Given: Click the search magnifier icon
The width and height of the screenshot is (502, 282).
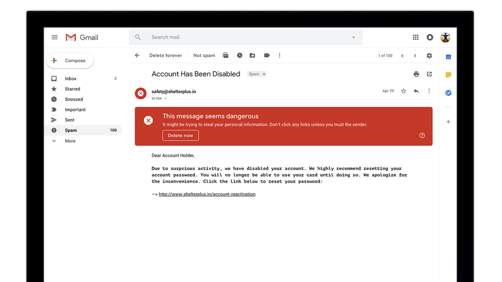Looking at the screenshot, I should pos(138,37).
